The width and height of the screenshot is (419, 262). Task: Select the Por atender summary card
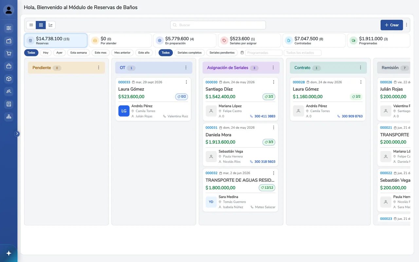point(120,41)
